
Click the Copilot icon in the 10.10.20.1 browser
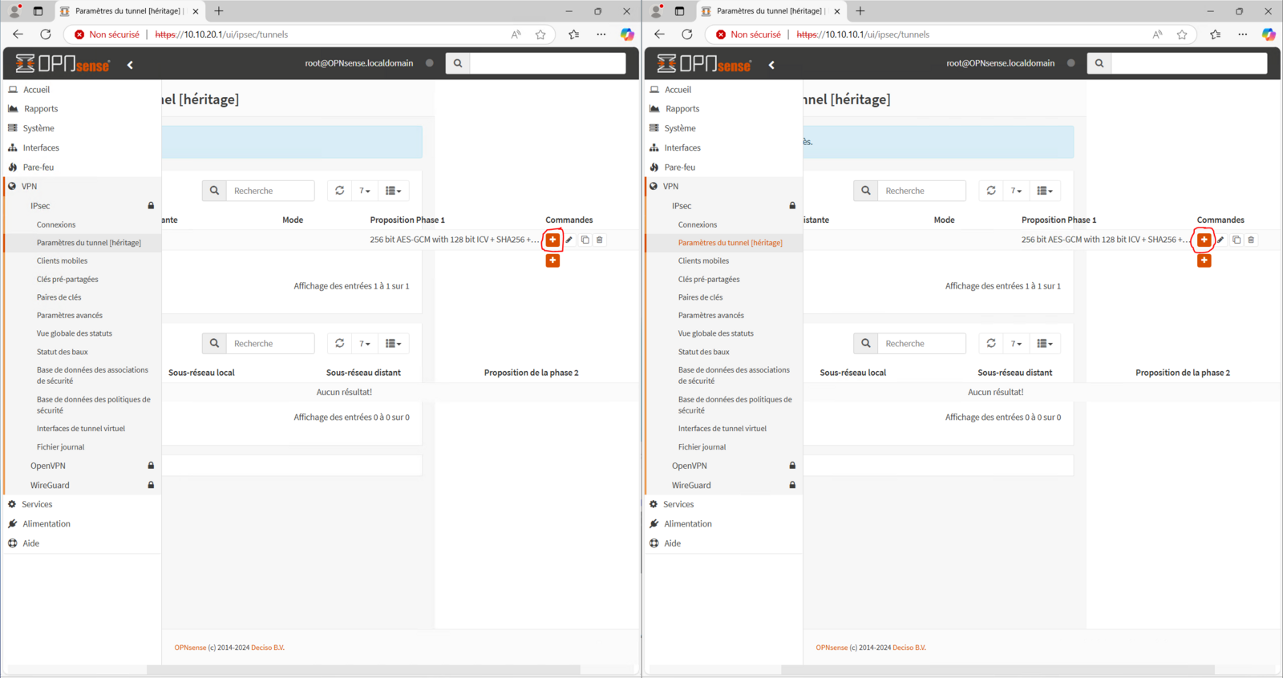pos(627,34)
